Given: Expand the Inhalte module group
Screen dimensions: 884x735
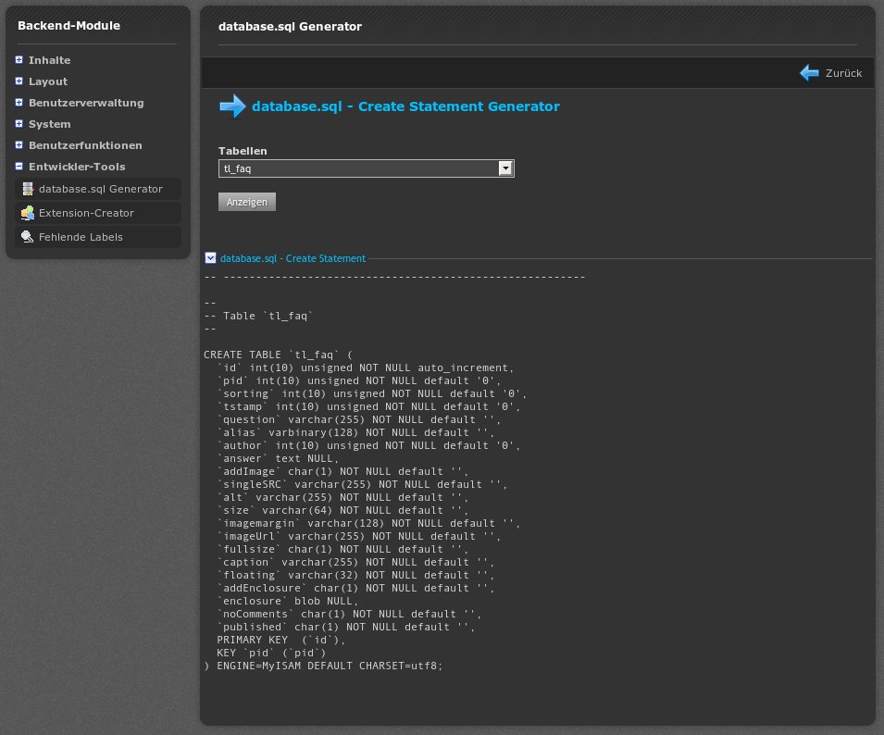Looking at the screenshot, I should point(19,60).
